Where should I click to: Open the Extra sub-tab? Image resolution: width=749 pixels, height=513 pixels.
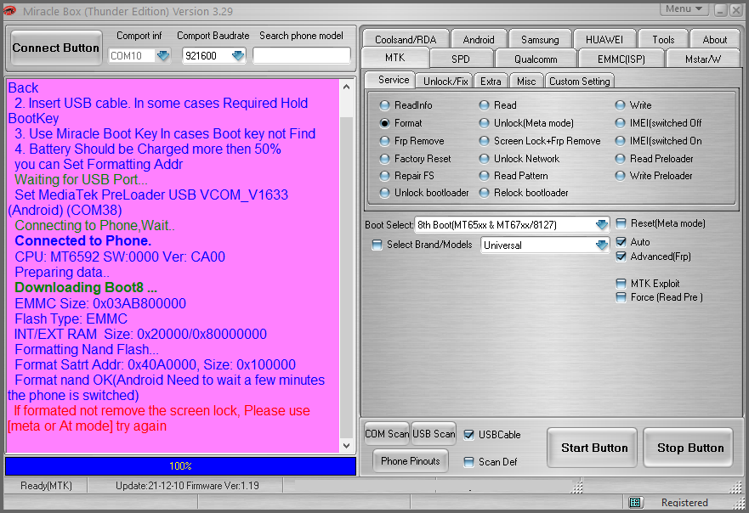pyautogui.click(x=491, y=82)
